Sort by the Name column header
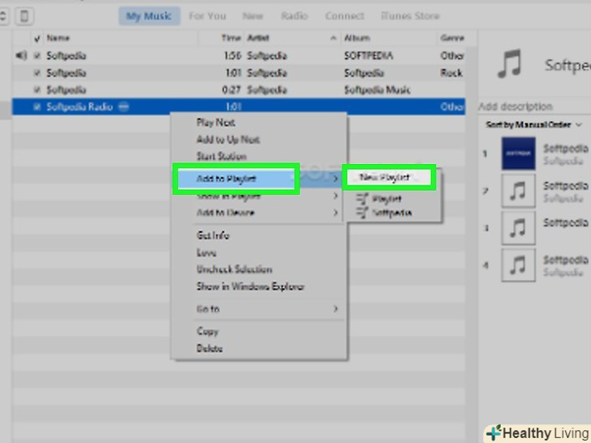Image resolution: width=591 pixels, height=443 pixels. [58, 38]
